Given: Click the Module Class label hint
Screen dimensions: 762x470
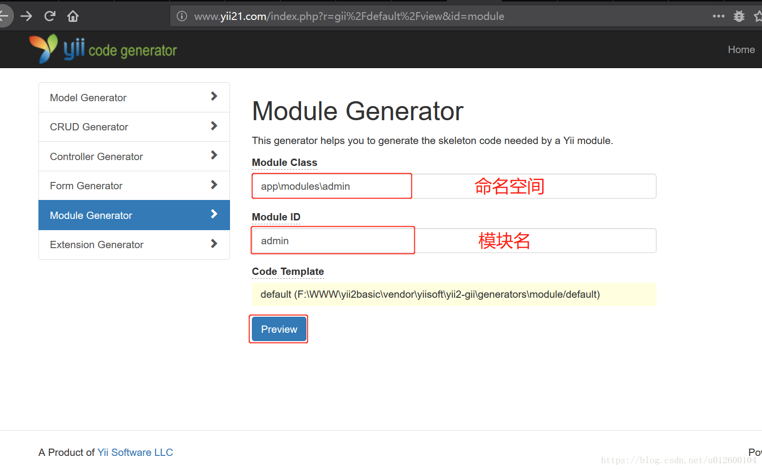Looking at the screenshot, I should tap(284, 163).
